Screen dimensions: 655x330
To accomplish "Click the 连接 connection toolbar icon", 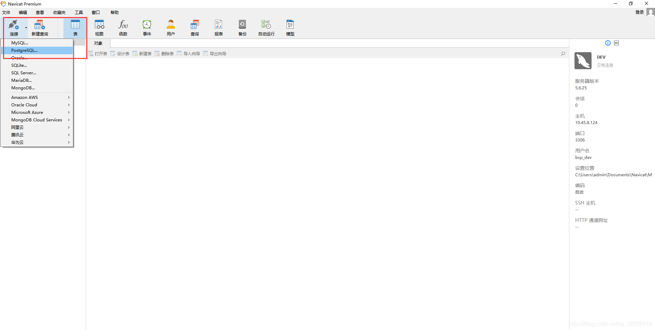I will [x=14, y=28].
